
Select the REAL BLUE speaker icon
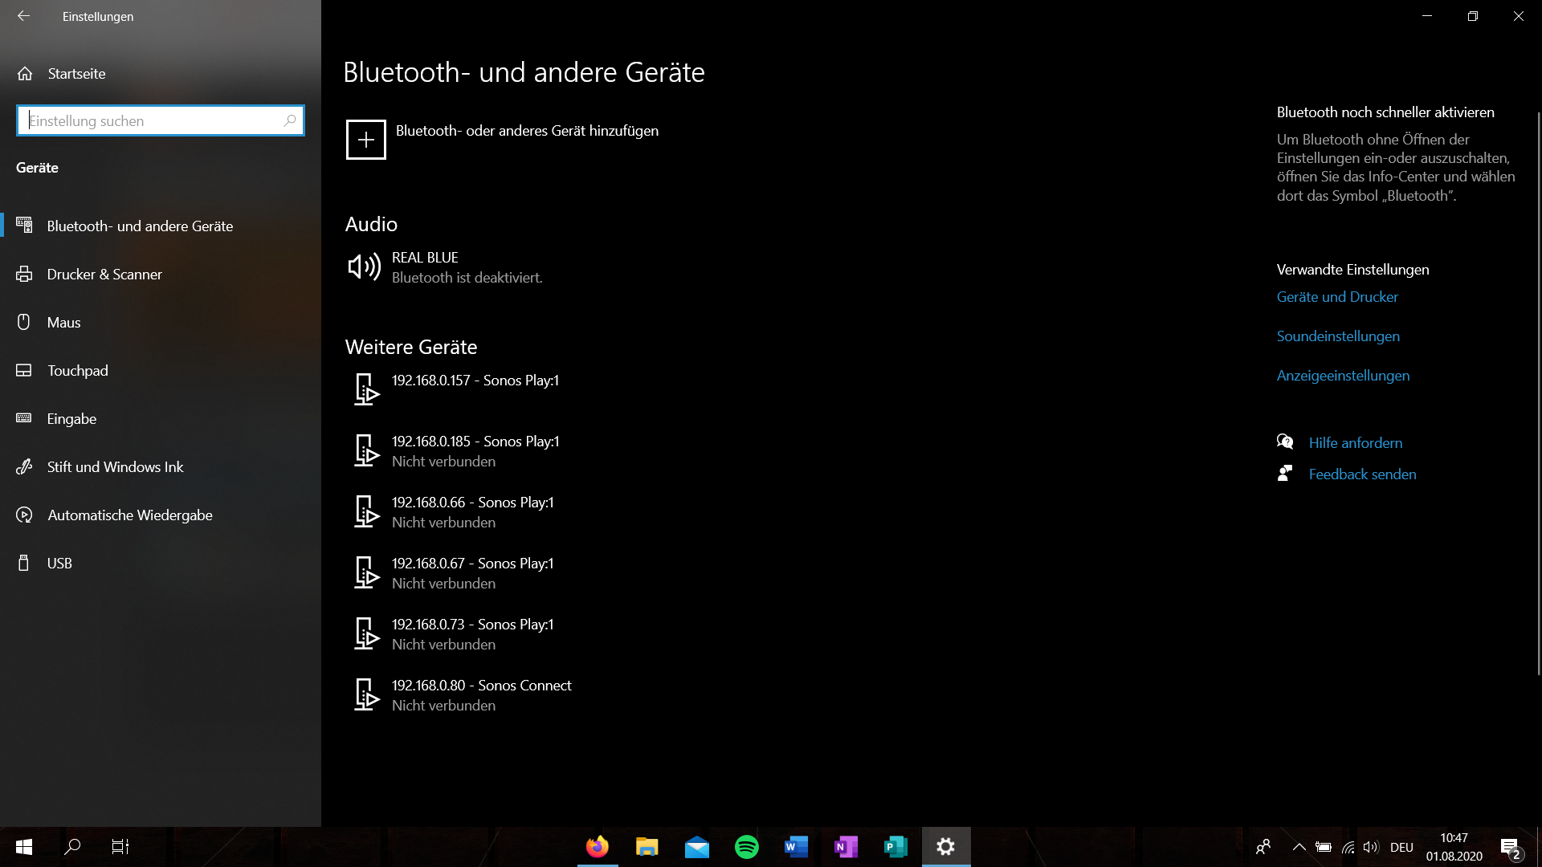364,267
